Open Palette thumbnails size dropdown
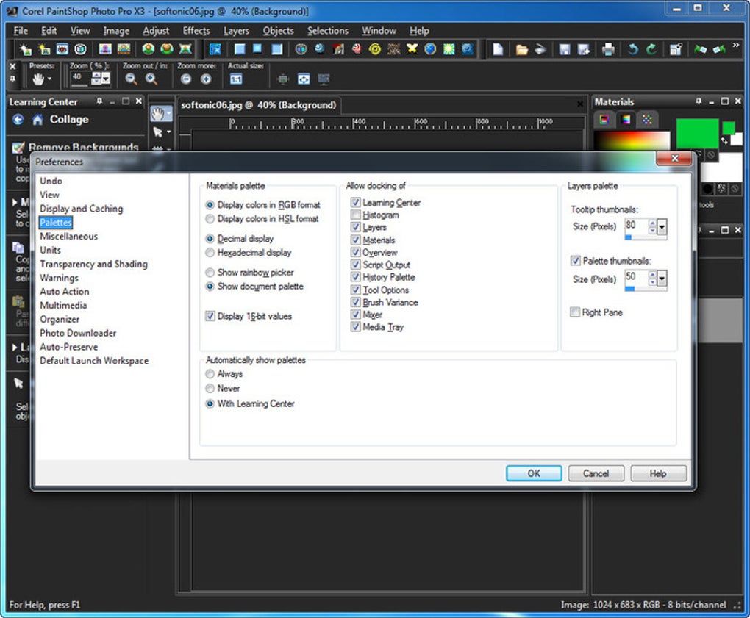 point(662,279)
